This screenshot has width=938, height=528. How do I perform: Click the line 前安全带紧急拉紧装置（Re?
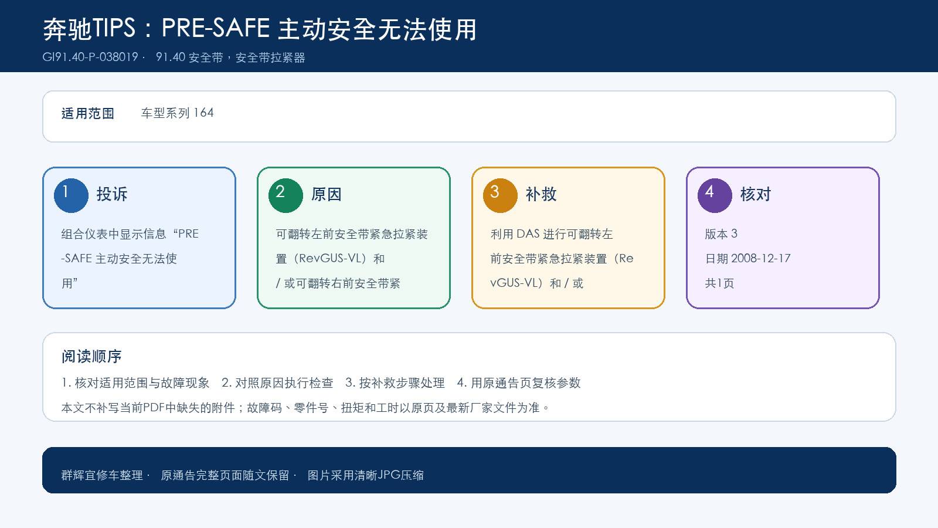[562, 259]
